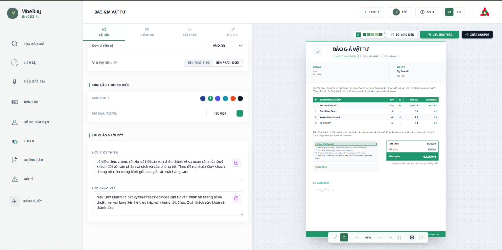Viewport: 502px width, 250px height.
Task: Click the person icon for Hồ Sơ Của Bạn
Action: pyautogui.click(x=15, y=122)
